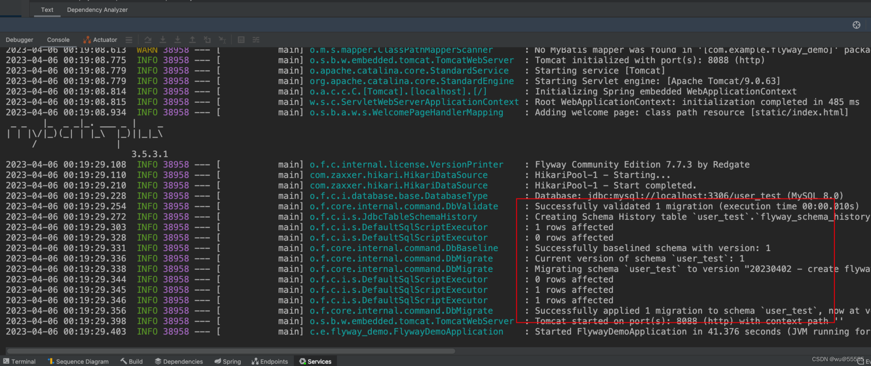The width and height of the screenshot is (871, 366).
Task: Open the Endpoints tool window
Action: click(x=270, y=361)
